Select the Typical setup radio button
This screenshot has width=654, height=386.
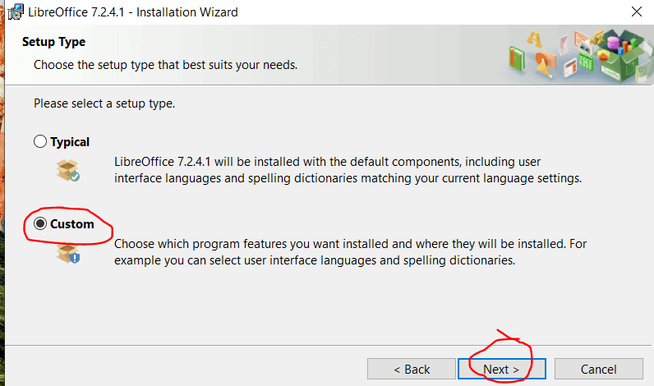(40, 142)
